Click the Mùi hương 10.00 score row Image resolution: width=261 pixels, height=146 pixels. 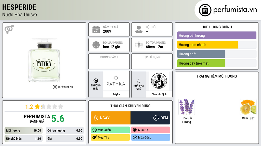pos(23,131)
